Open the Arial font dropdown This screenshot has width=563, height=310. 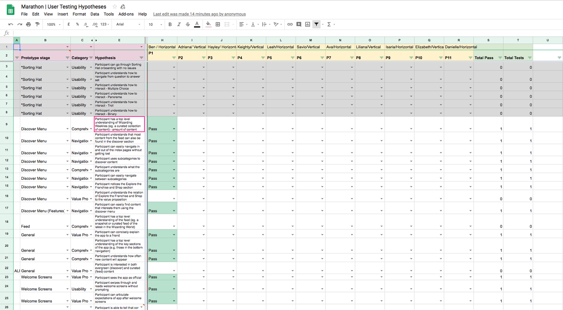pos(128,24)
